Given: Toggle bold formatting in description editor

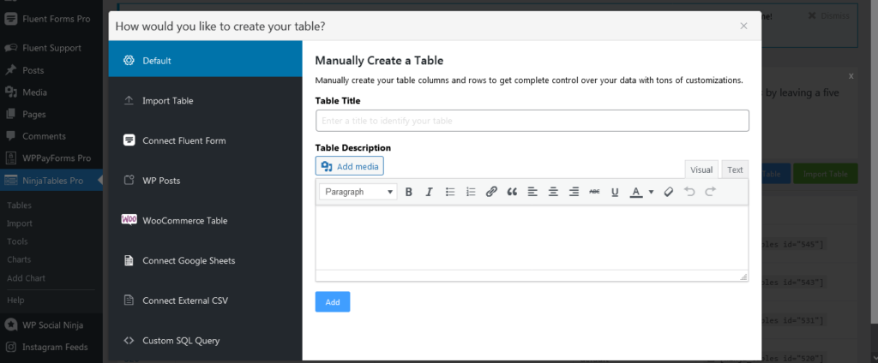Looking at the screenshot, I should (x=409, y=192).
